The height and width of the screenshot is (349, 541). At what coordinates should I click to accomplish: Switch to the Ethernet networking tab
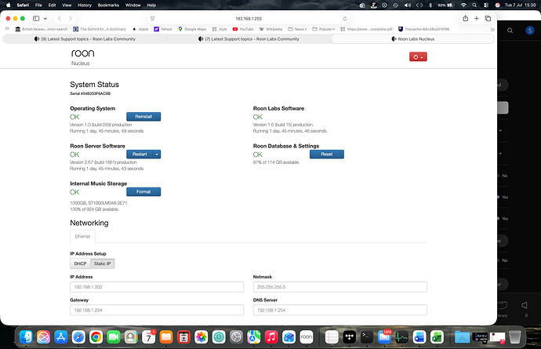83,237
